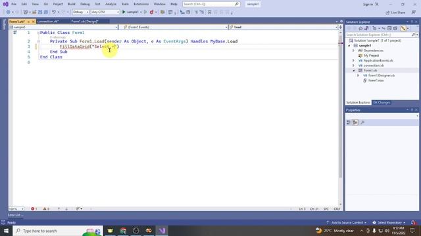Click the Live Share icon
The height and width of the screenshot is (236, 421).
click(387, 12)
